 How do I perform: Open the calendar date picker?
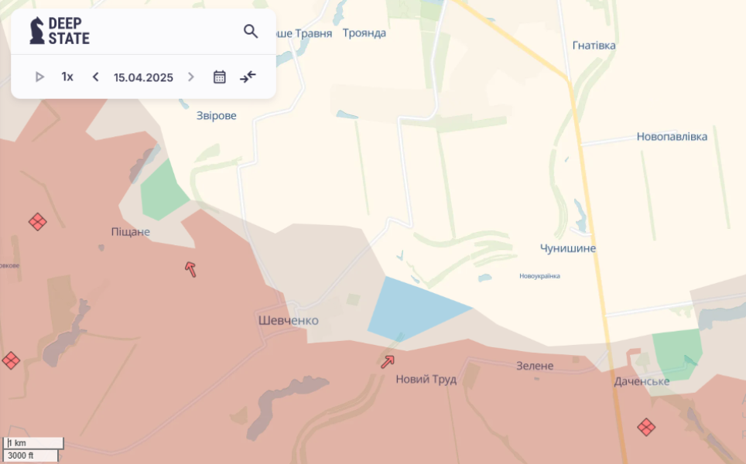point(220,77)
